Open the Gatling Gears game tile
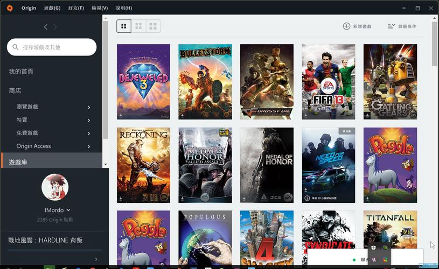Viewport: 439px width, 269px height. (391, 82)
